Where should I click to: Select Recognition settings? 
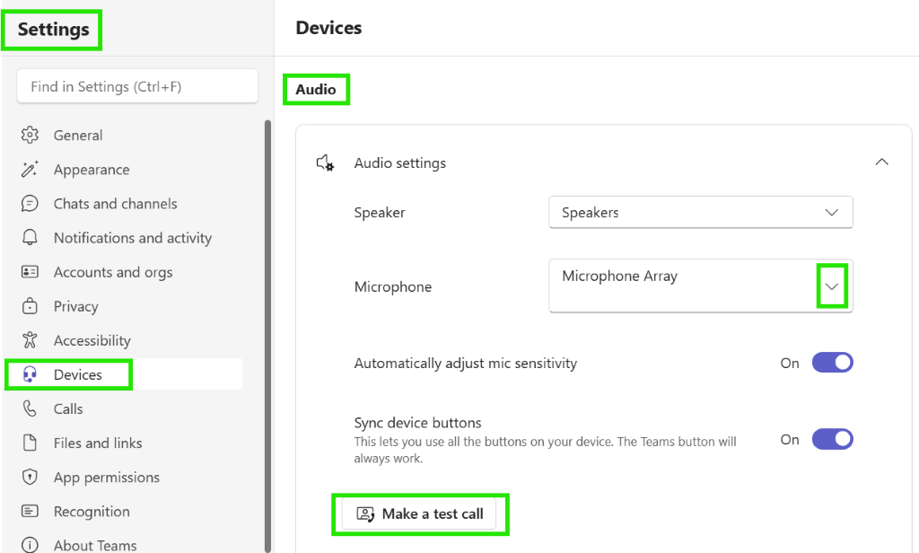click(92, 512)
